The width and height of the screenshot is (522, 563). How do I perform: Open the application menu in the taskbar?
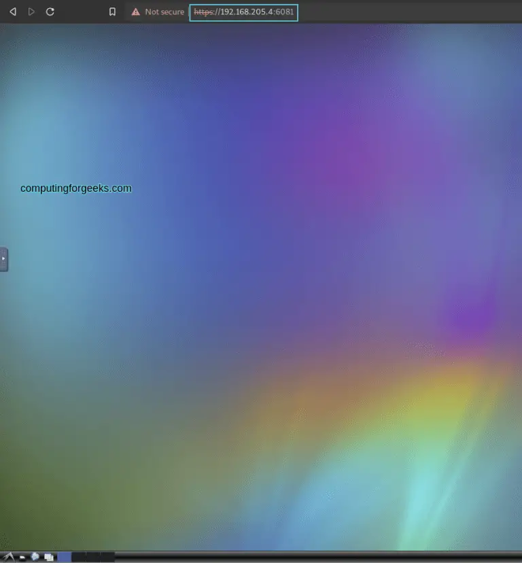[8, 557]
